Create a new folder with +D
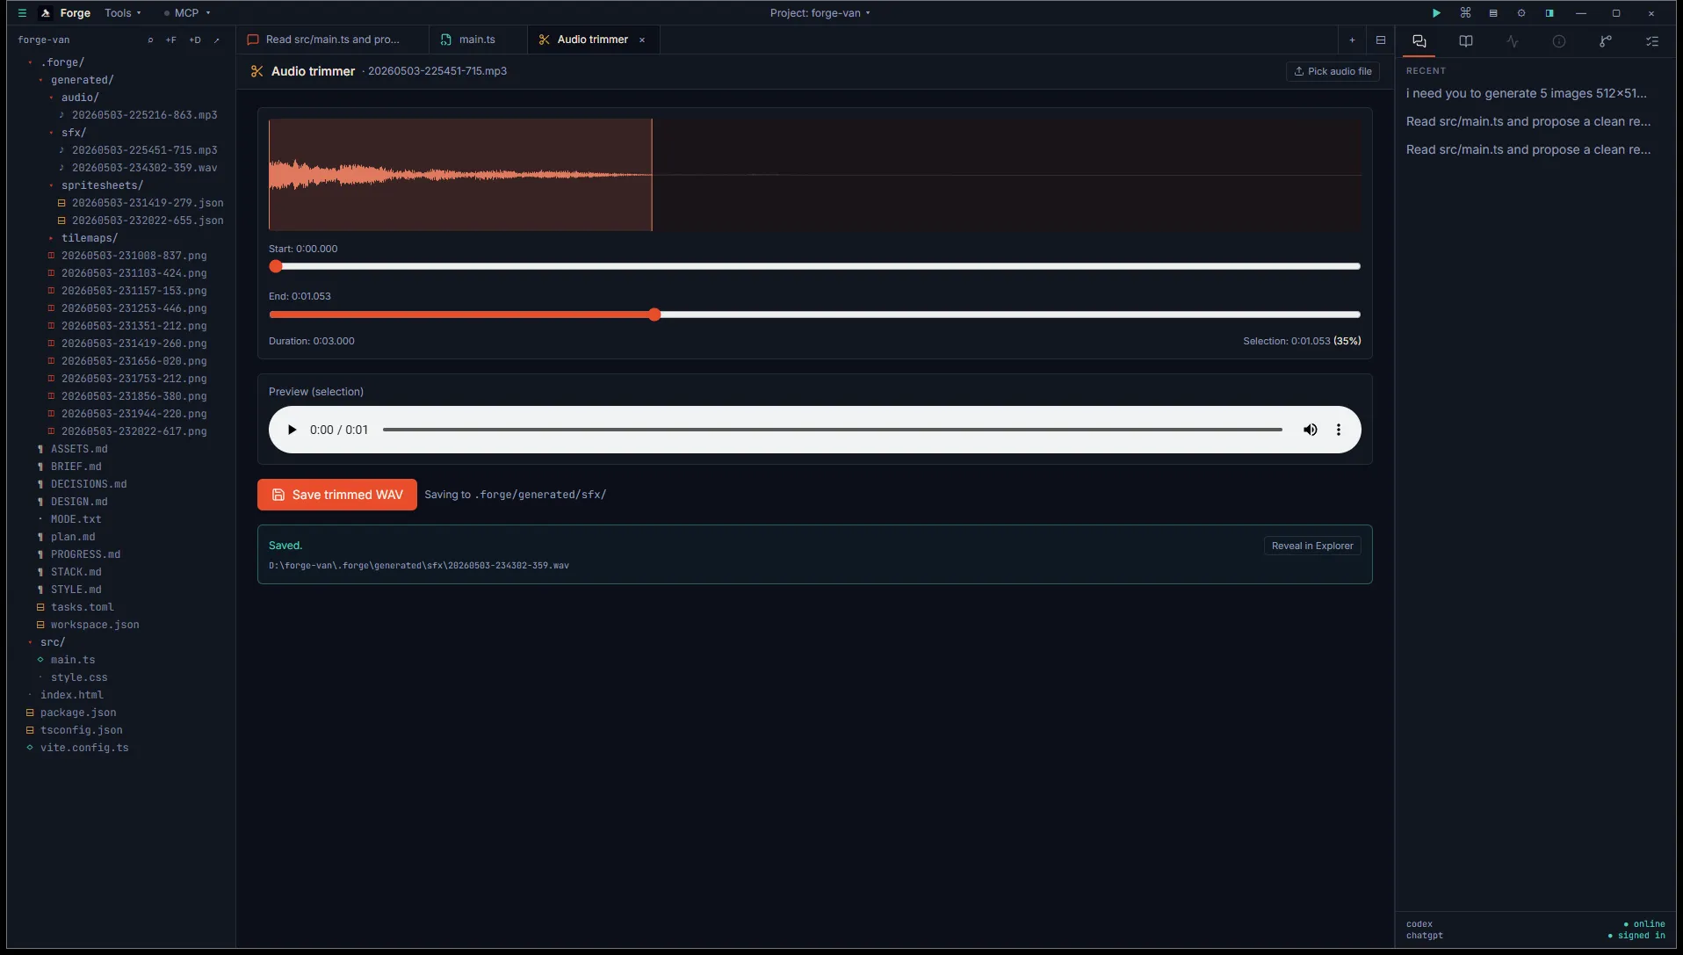The width and height of the screenshot is (1683, 955). pyautogui.click(x=195, y=40)
